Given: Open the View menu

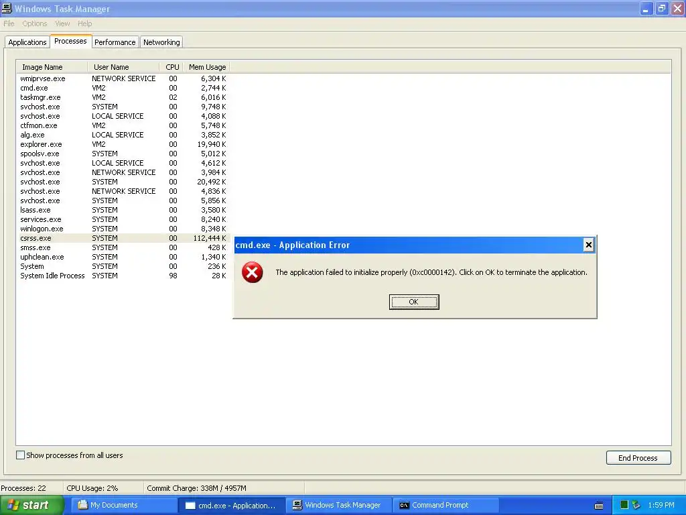Looking at the screenshot, I should pyautogui.click(x=62, y=23).
